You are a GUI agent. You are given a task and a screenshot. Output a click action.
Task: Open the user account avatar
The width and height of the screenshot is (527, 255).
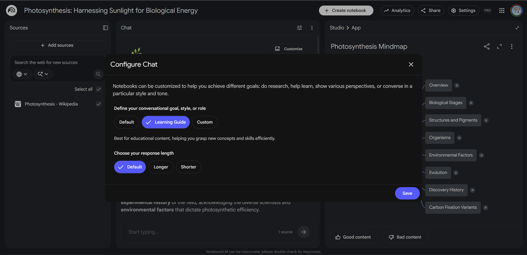tap(516, 11)
